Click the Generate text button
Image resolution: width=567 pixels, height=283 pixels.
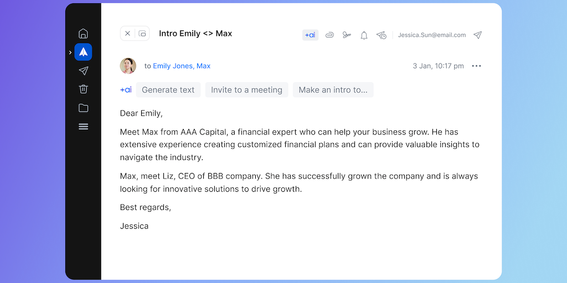point(168,90)
